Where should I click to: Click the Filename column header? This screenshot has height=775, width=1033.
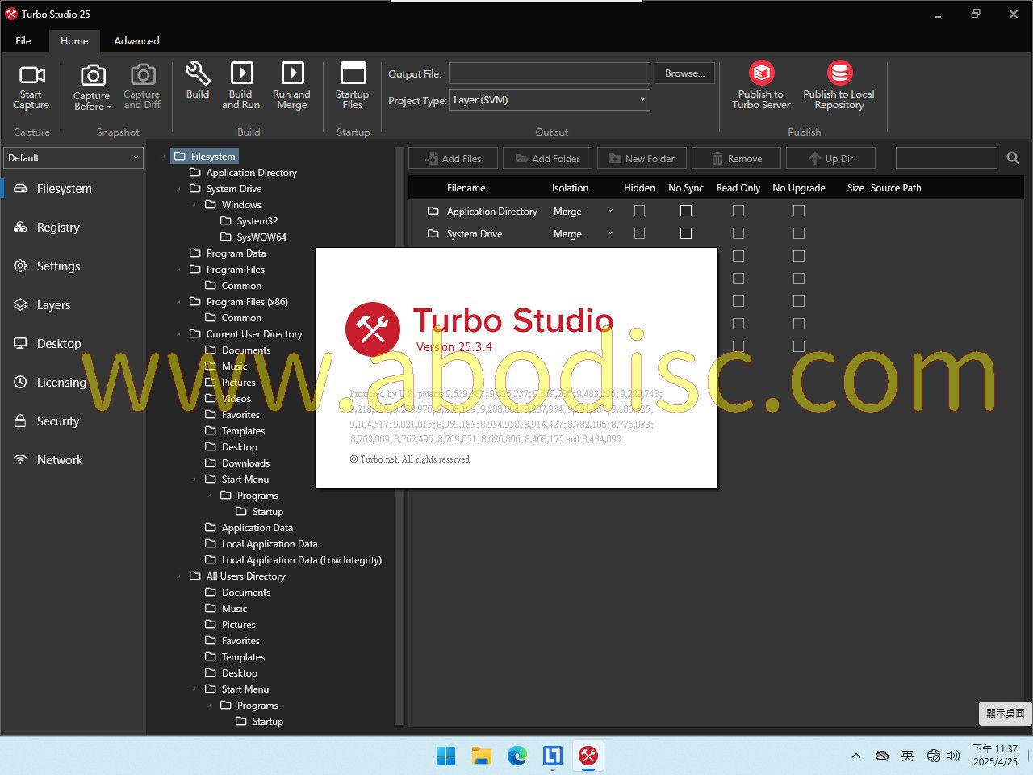(466, 188)
